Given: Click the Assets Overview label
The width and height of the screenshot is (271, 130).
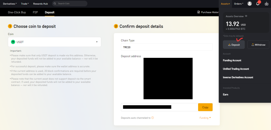Looking at the screenshot, I should [x=235, y=16].
